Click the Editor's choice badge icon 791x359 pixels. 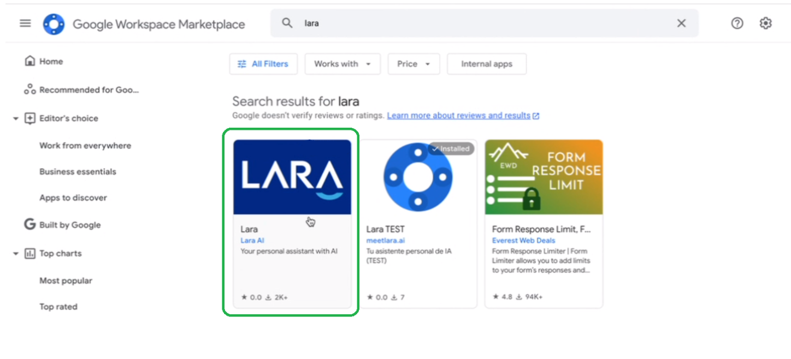pos(30,118)
